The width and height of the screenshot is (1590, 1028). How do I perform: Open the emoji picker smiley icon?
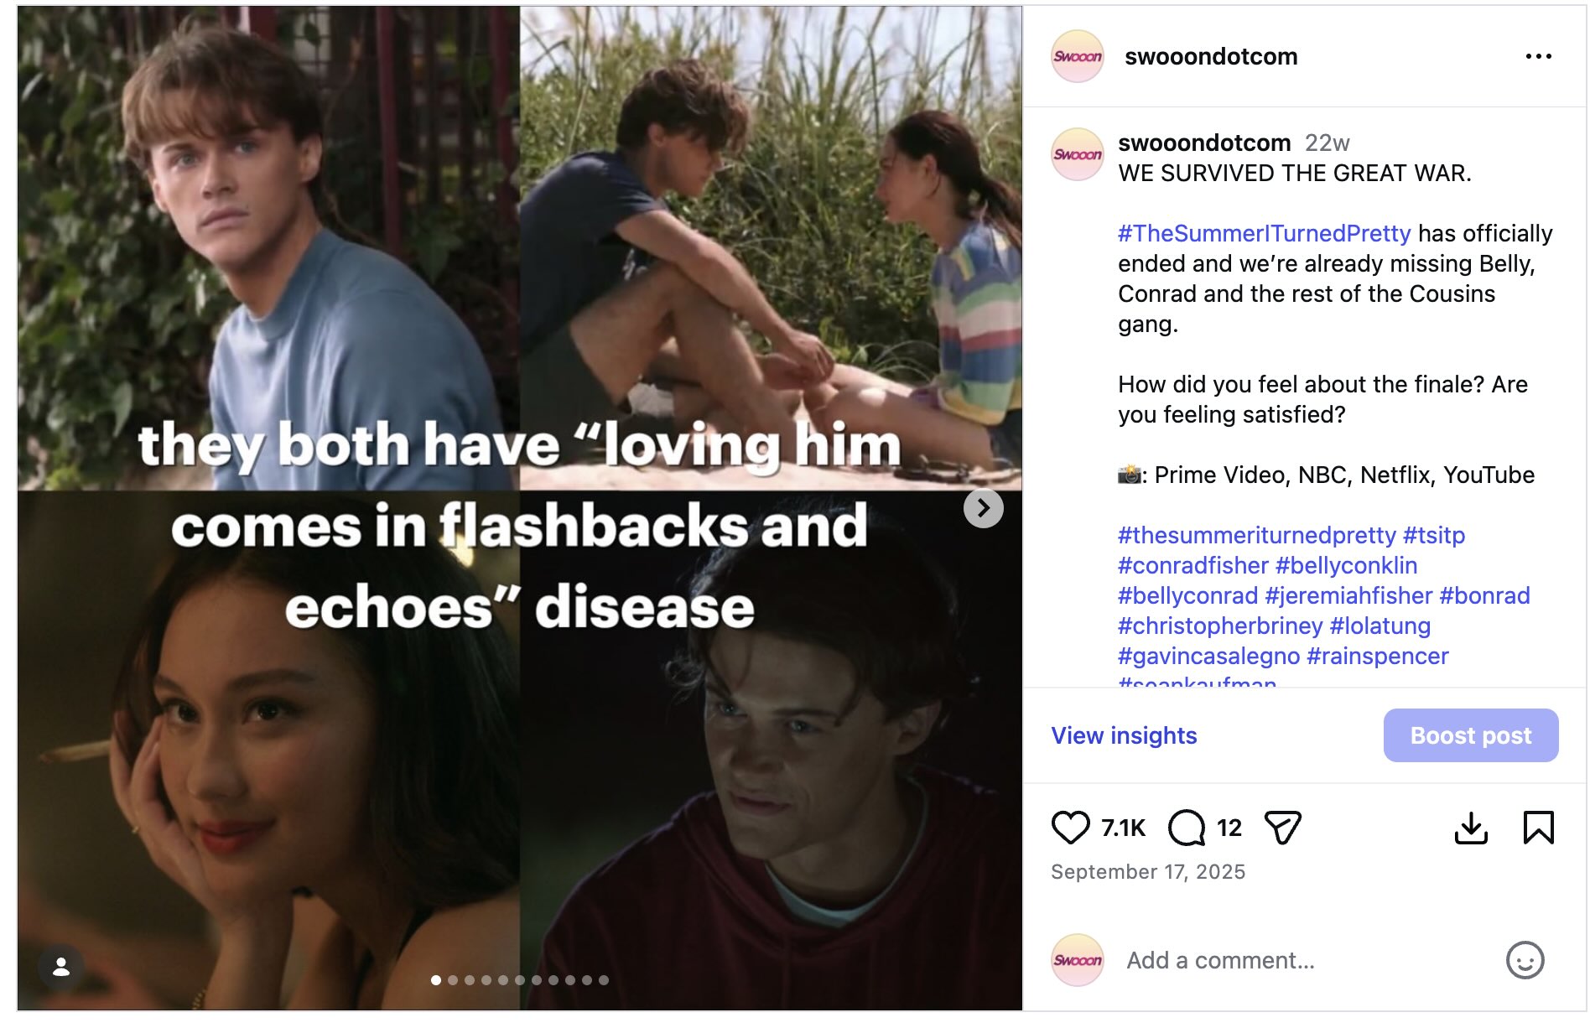[1525, 960]
